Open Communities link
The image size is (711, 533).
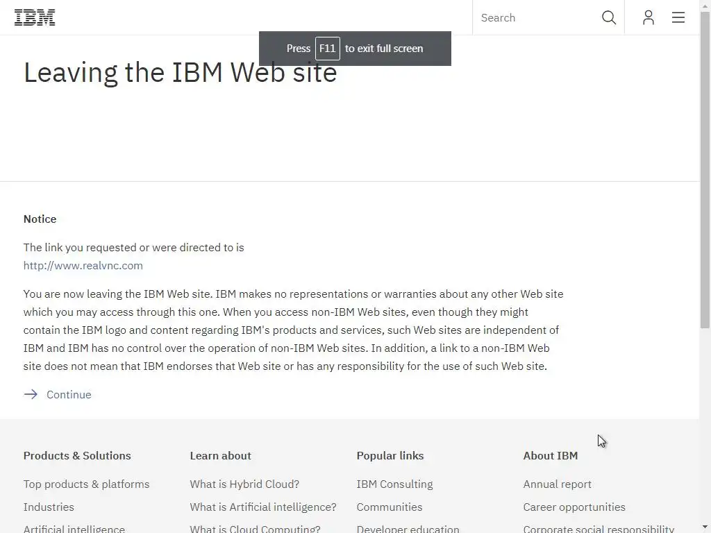[x=390, y=507]
